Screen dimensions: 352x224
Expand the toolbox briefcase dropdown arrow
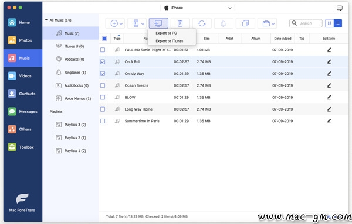pyautogui.click(x=273, y=23)
